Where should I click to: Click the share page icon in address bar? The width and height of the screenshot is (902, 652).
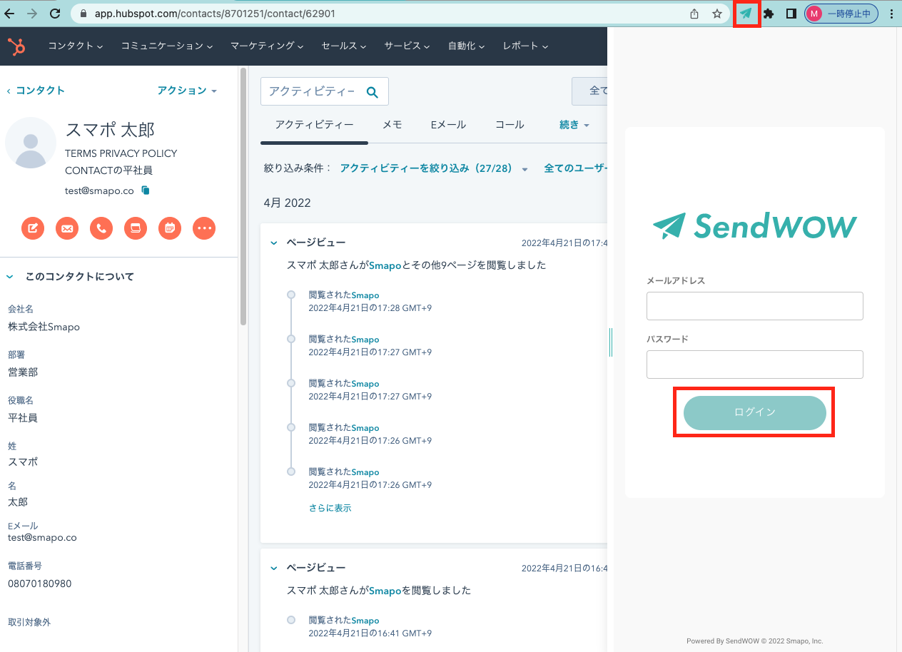(694, 14)
